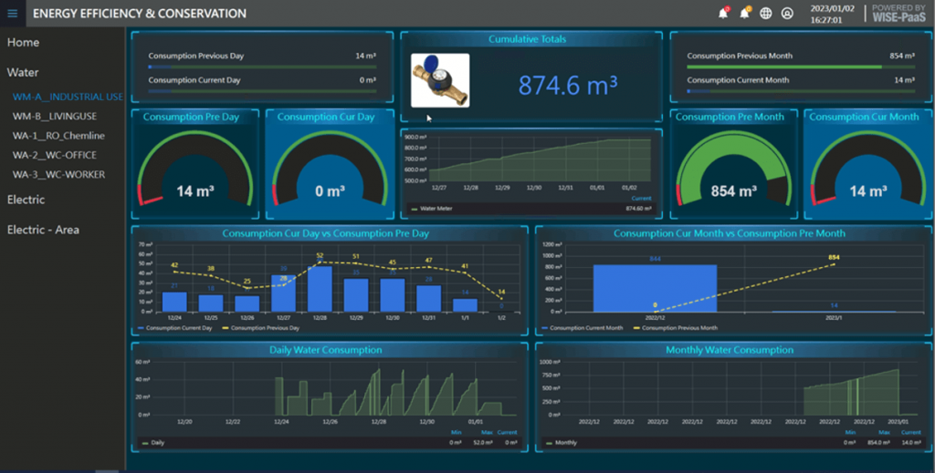Click the orange-badged notification bell icon

[x=745, y=14]
